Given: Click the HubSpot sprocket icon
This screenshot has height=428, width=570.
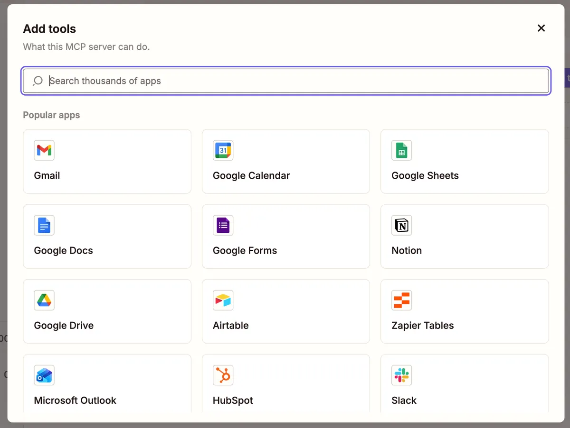Looking at the screenshot, I should (223, 375).
